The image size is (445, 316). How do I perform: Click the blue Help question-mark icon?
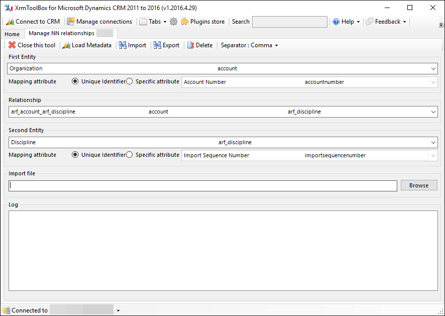point(336,22)
